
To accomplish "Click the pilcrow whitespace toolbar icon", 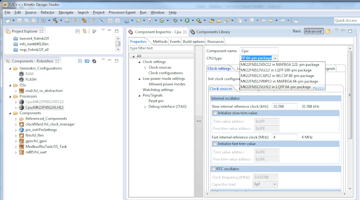I will pyautogui.click(x=117, y=21).
